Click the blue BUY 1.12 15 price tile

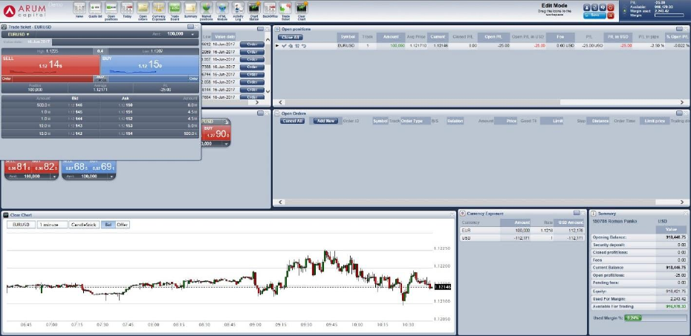(x=150, y=65)
